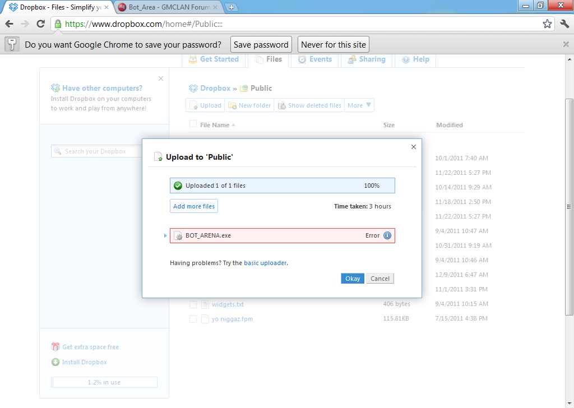Expand the BOT_ARENA.exe upload details arrow
Viewport: 574px width, 408px height.
pyautogui.click(x=165, y=236)
